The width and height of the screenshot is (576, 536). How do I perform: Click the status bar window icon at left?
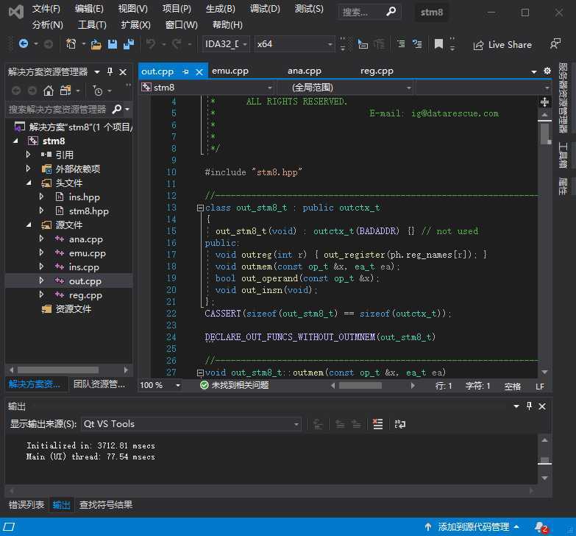(10, 527)
